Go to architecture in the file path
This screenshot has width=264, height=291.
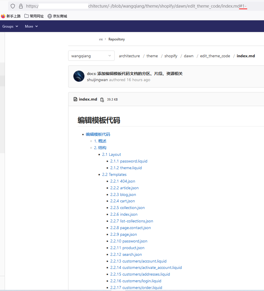point(129,56)
